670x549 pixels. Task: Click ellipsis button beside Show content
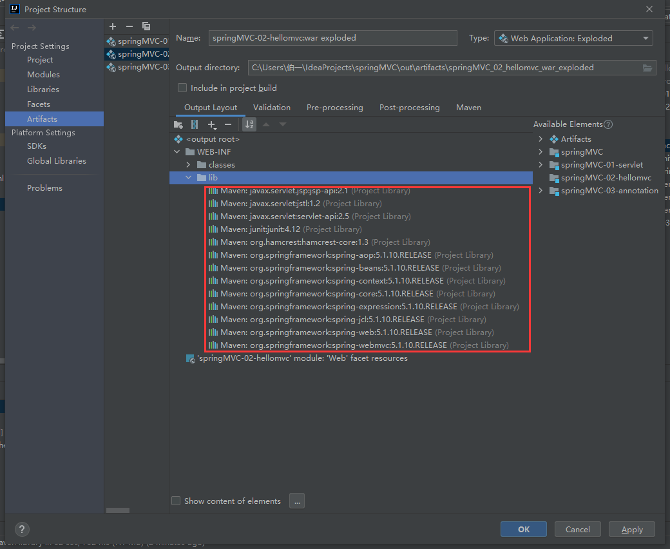point(297,501)
